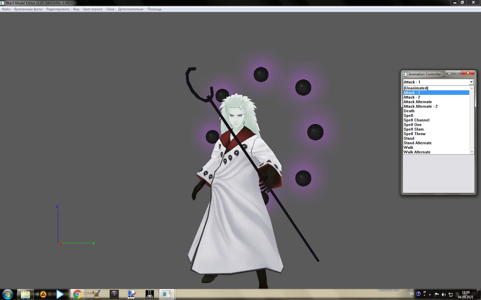Open the flask taskbar icon
Image resolution: width=481 pixels, height=300 pixels.
click(x=149, y=294)
